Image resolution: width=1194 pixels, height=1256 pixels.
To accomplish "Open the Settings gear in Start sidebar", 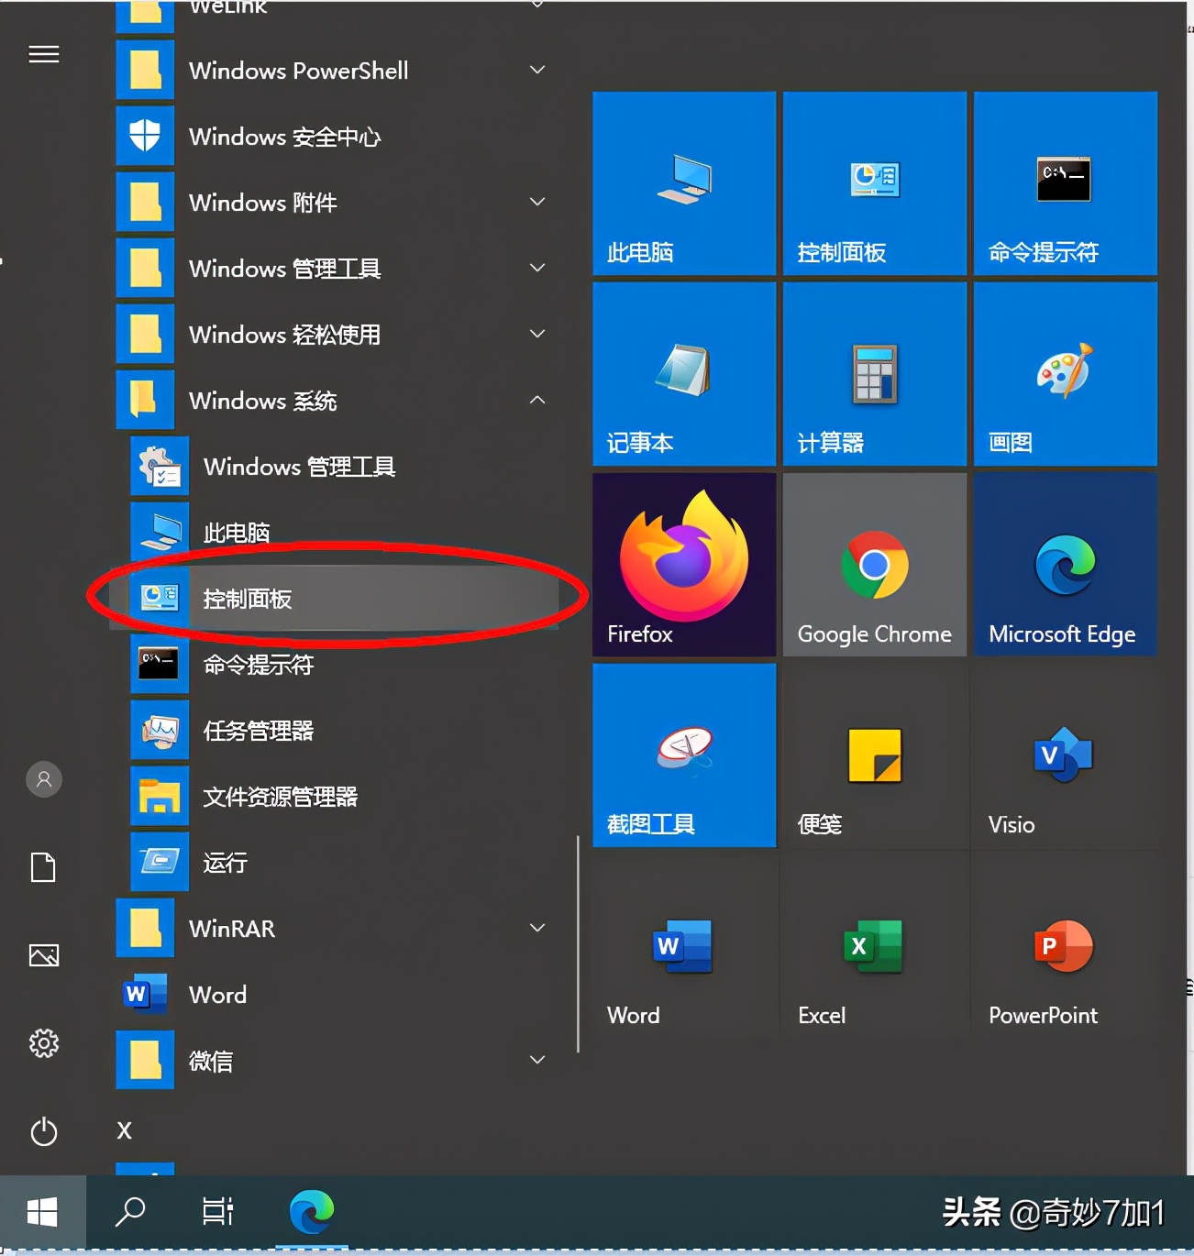I will tap(43, 1043).
